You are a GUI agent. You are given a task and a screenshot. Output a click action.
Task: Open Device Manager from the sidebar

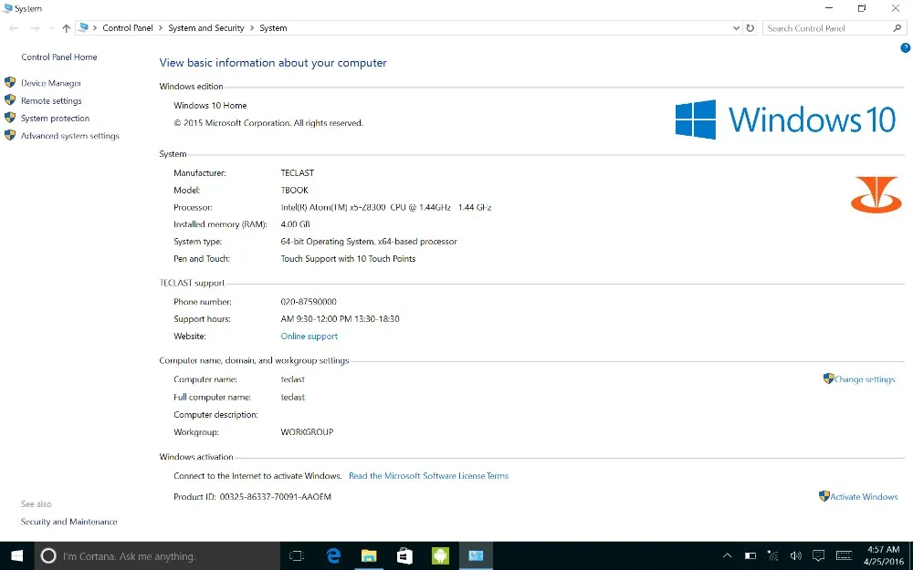tap(51, 83)
